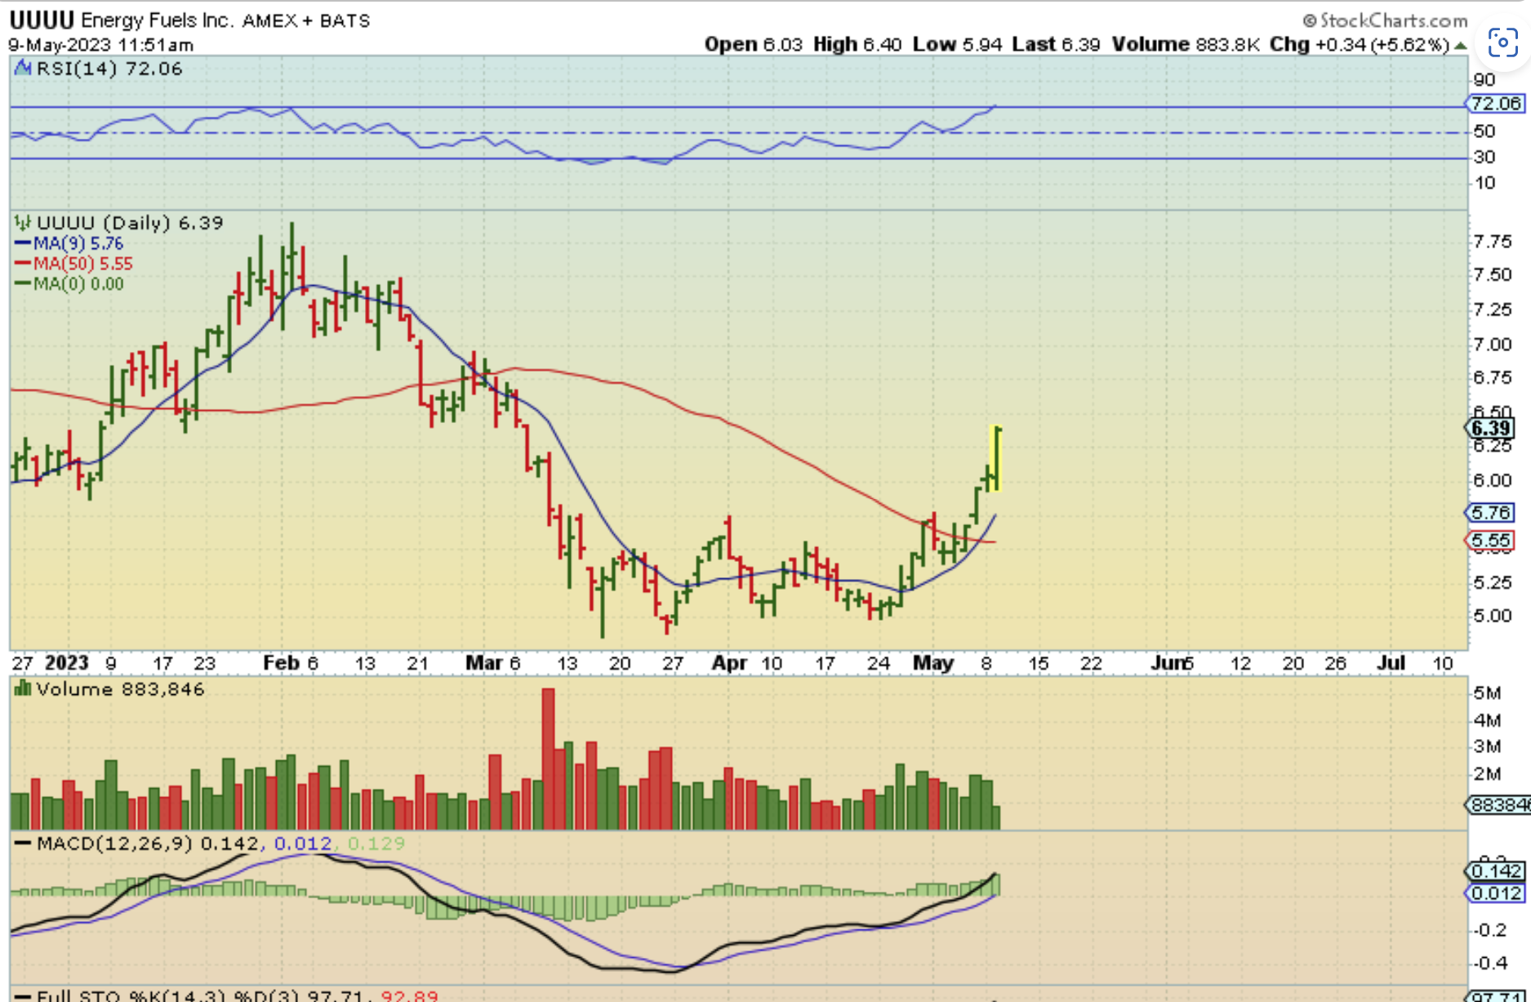Click the black MACD legend dash

coord(23,843)
